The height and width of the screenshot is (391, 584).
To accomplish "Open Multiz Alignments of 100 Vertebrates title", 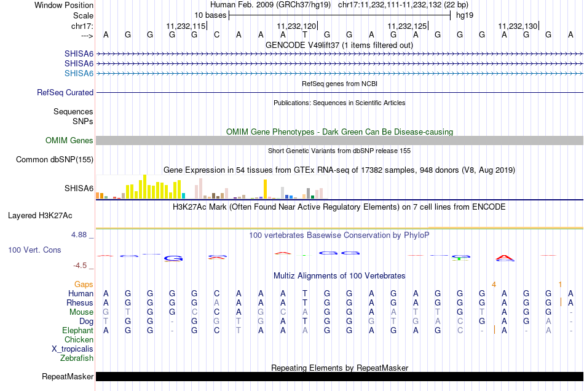I will point(339,276).
